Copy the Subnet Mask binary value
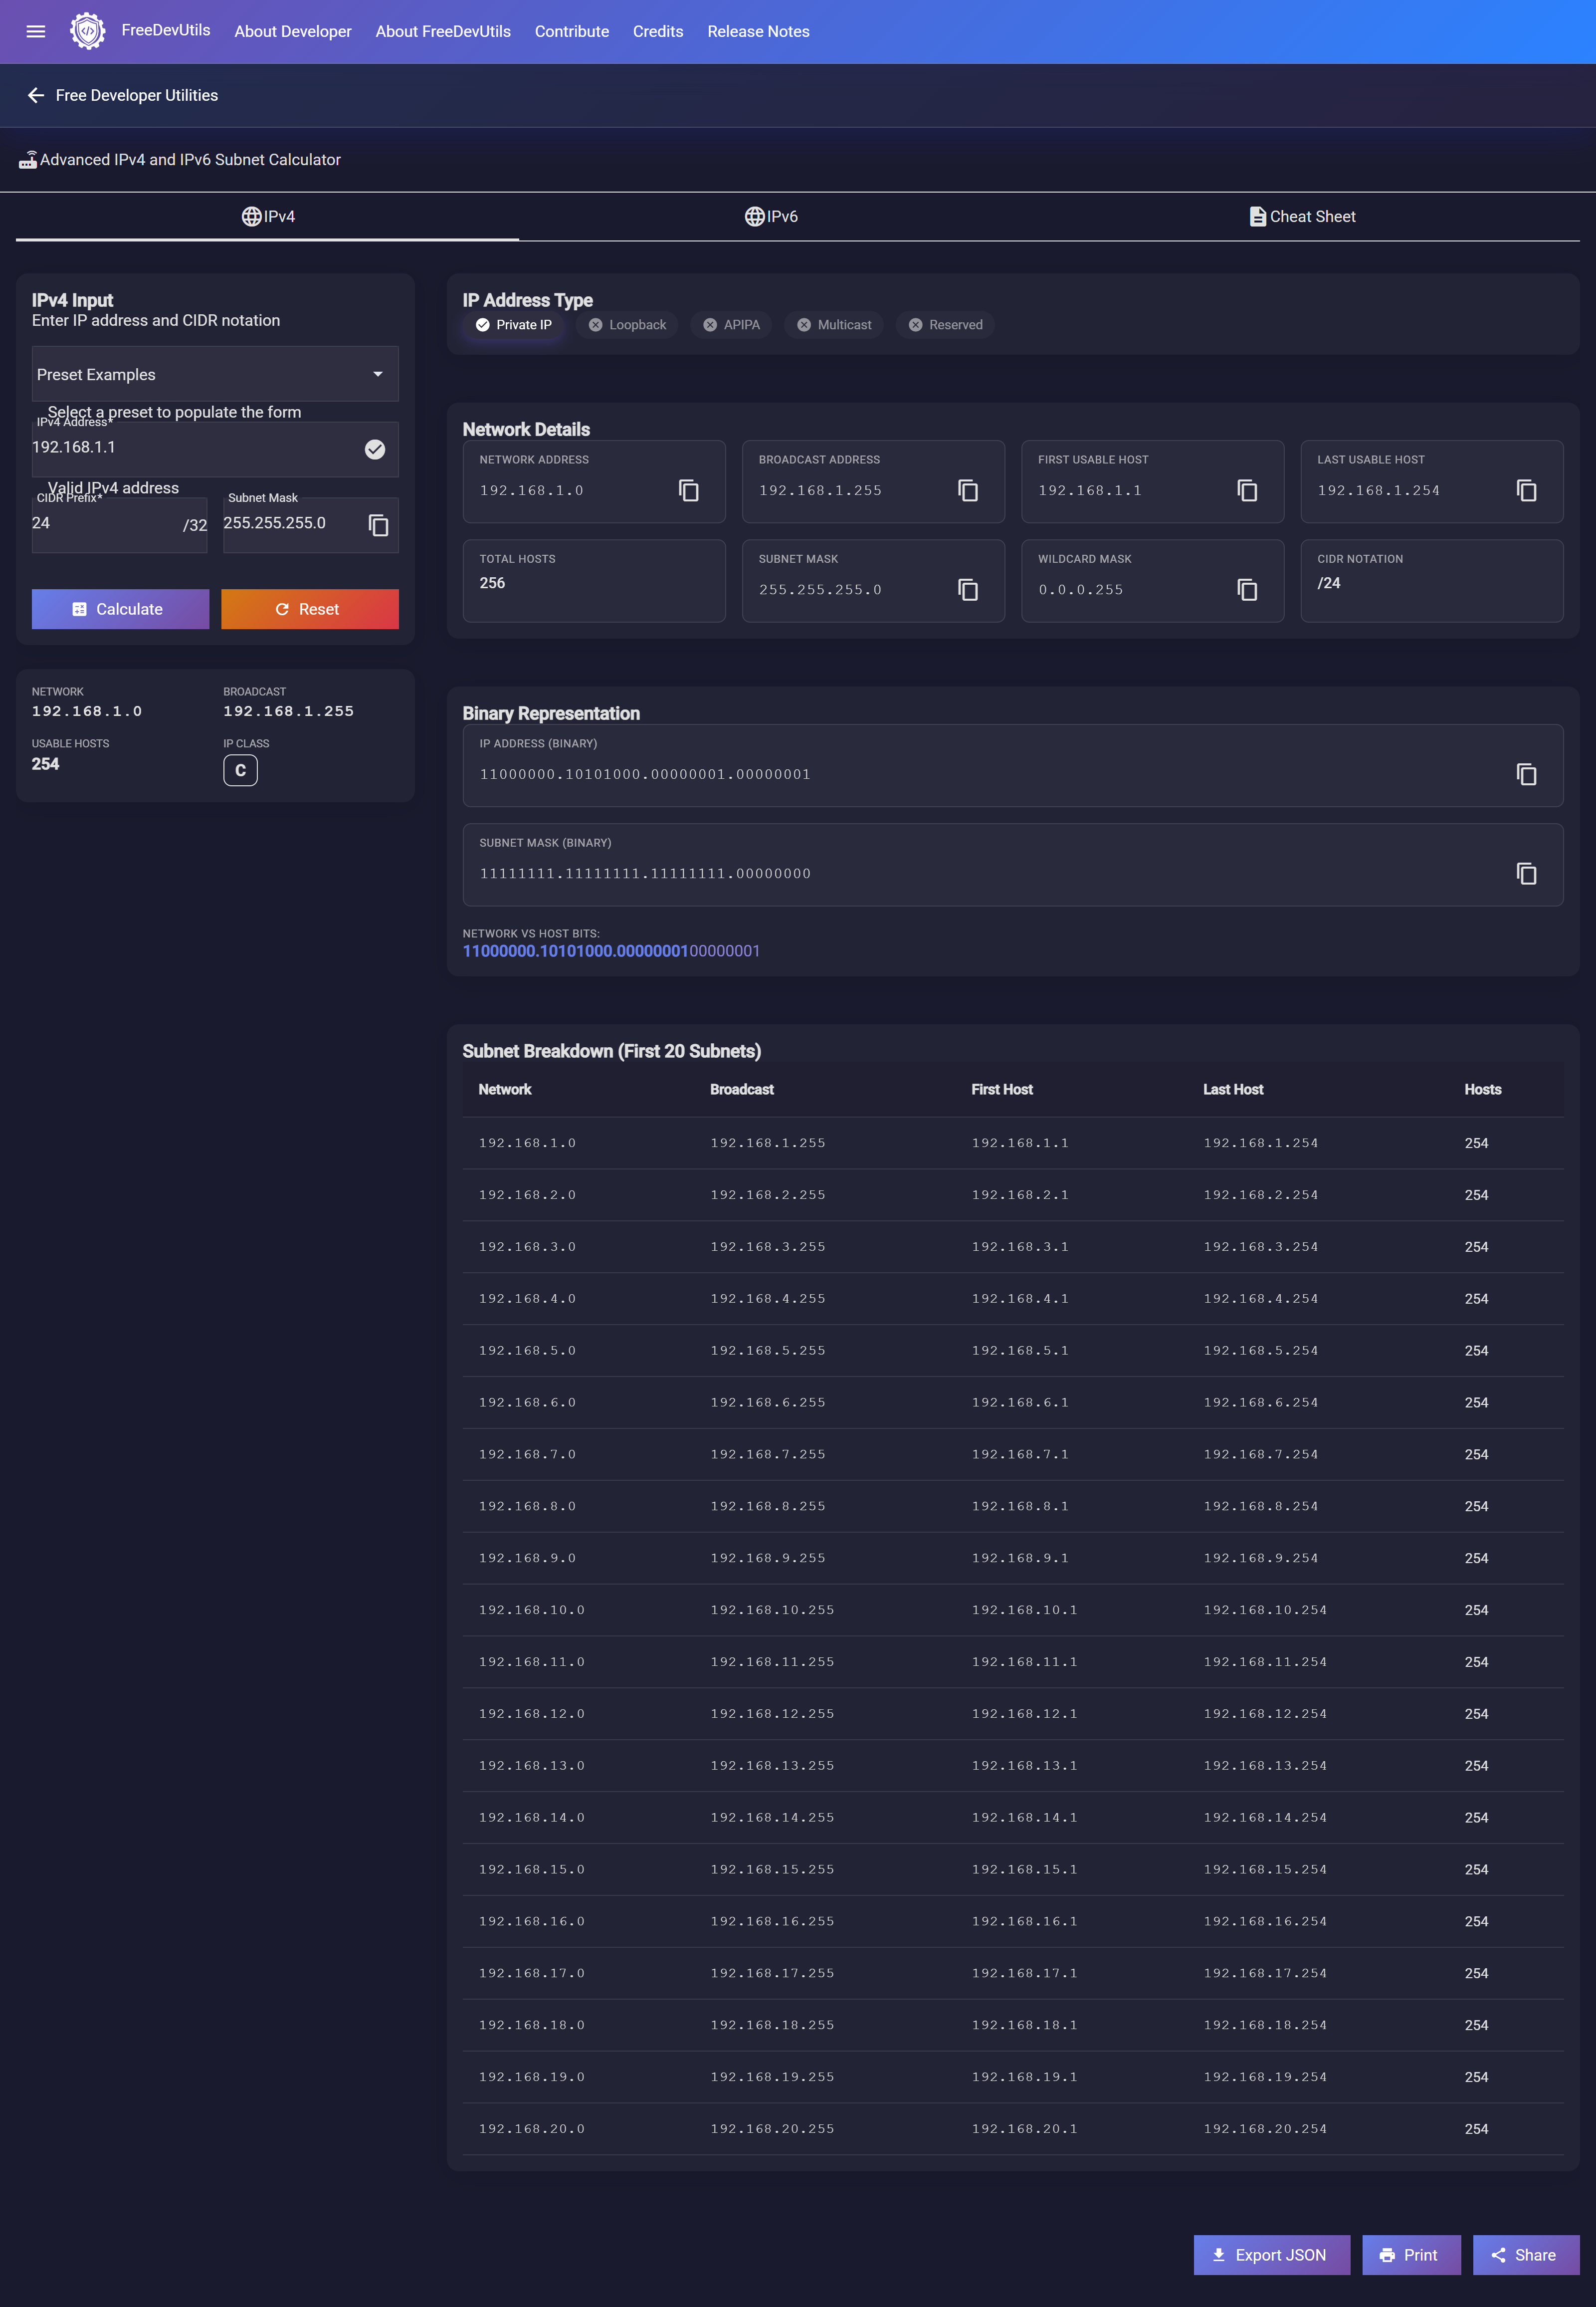1596x2307 pixels. 1525,874
